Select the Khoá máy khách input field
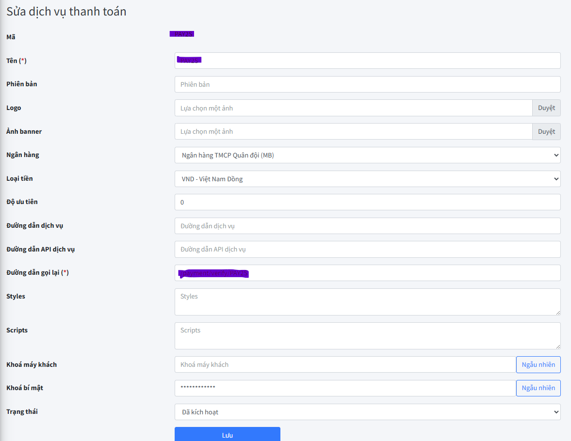571x441 pixels. tap(345, 364)
